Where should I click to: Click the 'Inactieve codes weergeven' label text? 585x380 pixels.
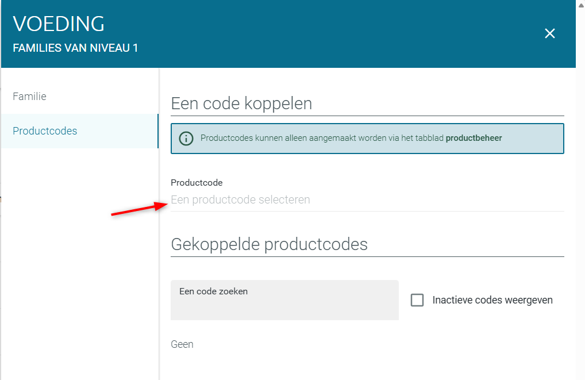492,300
